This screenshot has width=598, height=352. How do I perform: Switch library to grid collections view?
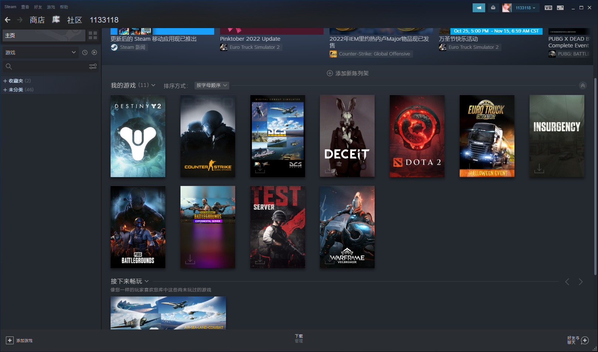coord(93,35)
